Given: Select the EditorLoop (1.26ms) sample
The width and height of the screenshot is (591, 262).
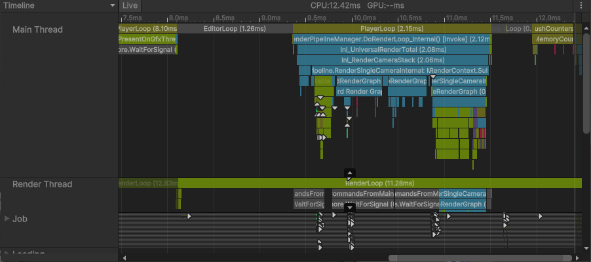Looking at the screenshot, I should coord(234,29).
